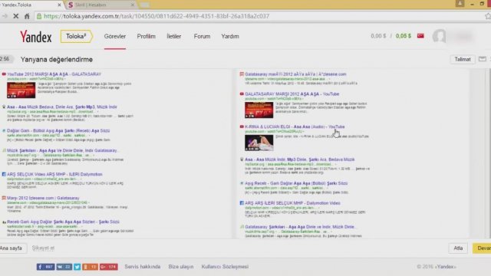The image size is (491, 276).
Task: Click the Talimat button
Action: coord(463,59)
